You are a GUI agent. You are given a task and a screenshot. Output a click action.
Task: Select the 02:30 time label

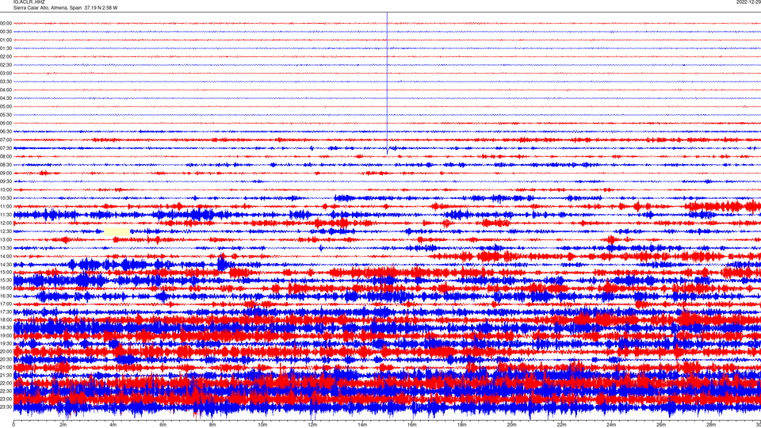pyautogui.click(x=6, y=64)
